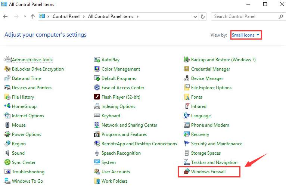
Task: Select the Network and Sharing Center icon
Action: pos(97,125)
